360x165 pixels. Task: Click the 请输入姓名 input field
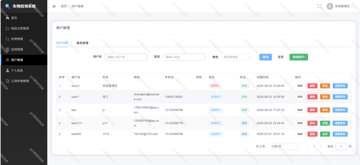tap(184, 57)
